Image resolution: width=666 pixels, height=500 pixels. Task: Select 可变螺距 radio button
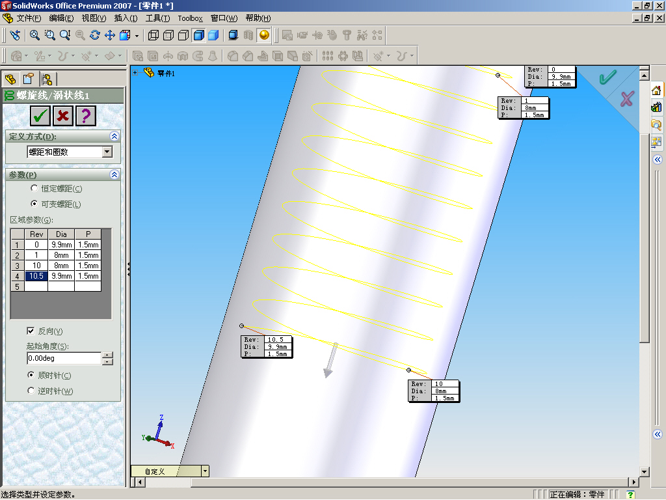34,204
